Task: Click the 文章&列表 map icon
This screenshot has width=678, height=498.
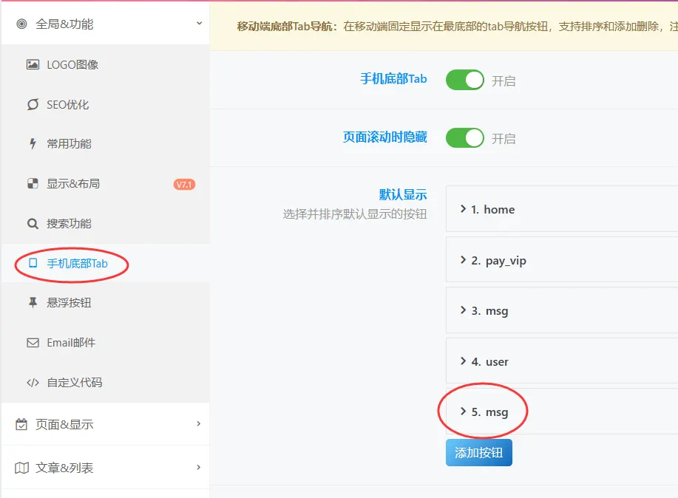Action: (x=21, y=468)
